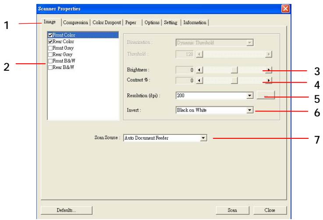The image size is (323, 220).
Task: Click the Brightness slider thumb
Action: (x=234, y=70)
